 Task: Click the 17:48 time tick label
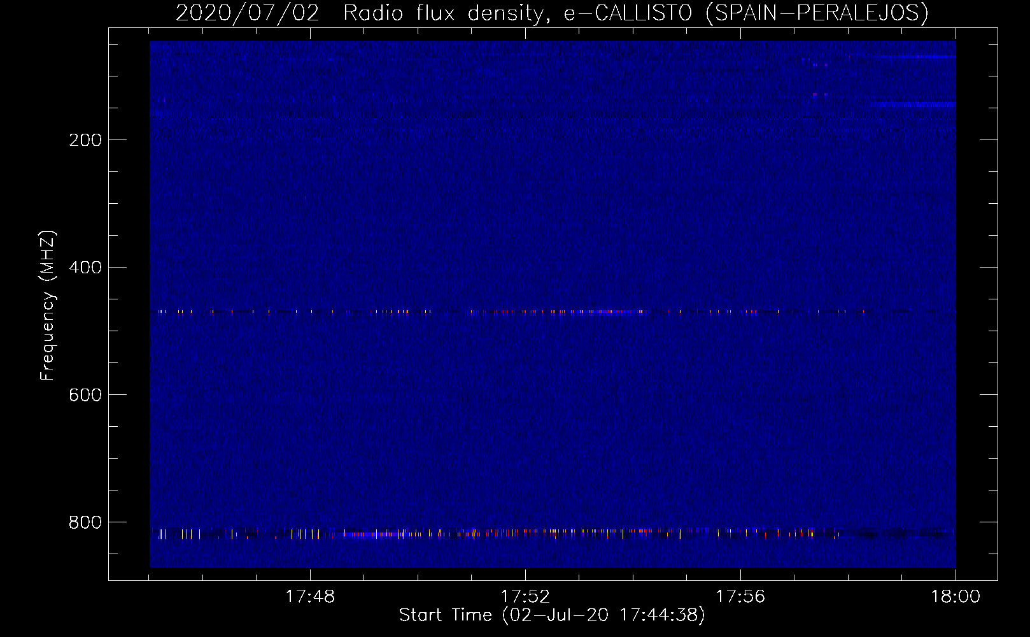point(310,597)
